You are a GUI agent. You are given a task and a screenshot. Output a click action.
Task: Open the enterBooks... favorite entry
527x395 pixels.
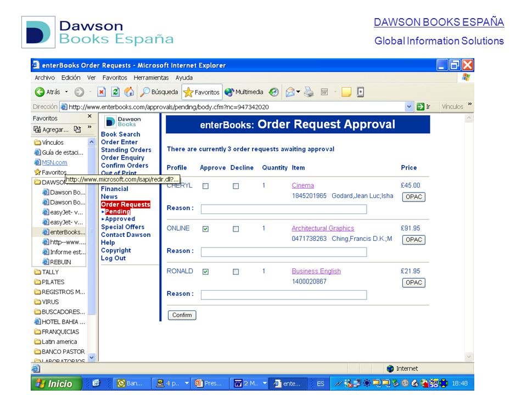click(x=64, y=232)
